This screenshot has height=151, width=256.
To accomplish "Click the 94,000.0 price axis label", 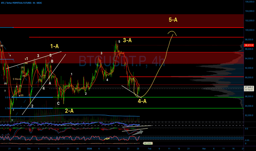I will [250, 58].
